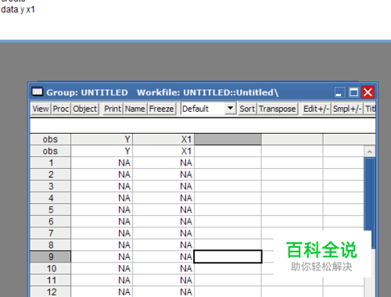Select row header 6

50,221
